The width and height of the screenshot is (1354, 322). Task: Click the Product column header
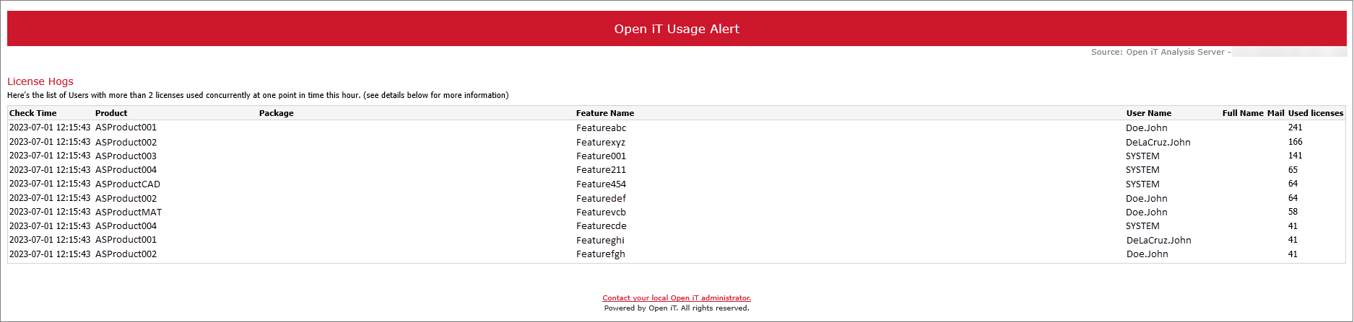coord(111,113)
